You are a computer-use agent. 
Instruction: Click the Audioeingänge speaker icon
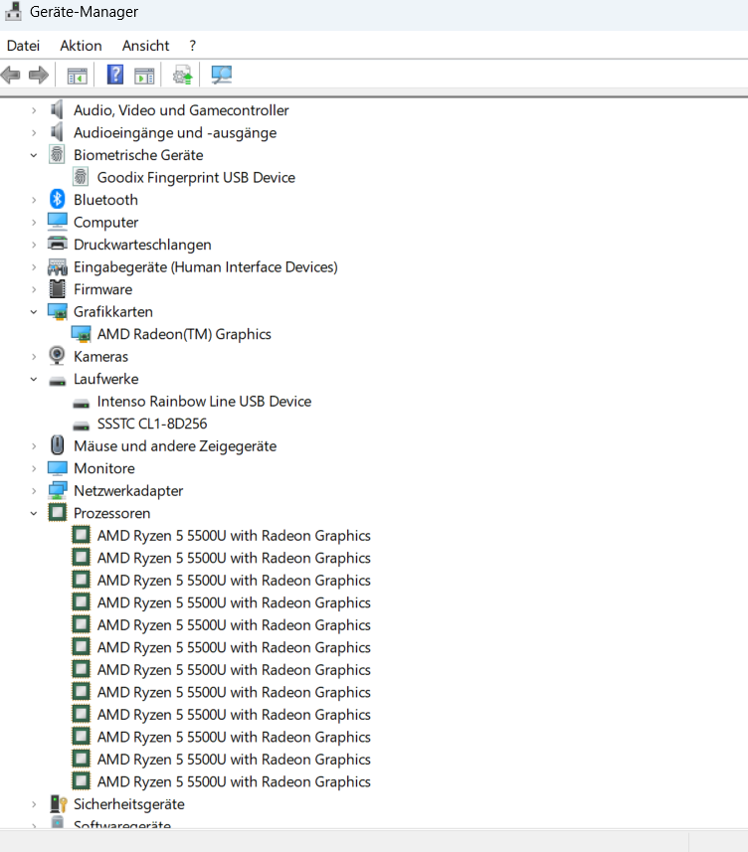pos(57,132)
